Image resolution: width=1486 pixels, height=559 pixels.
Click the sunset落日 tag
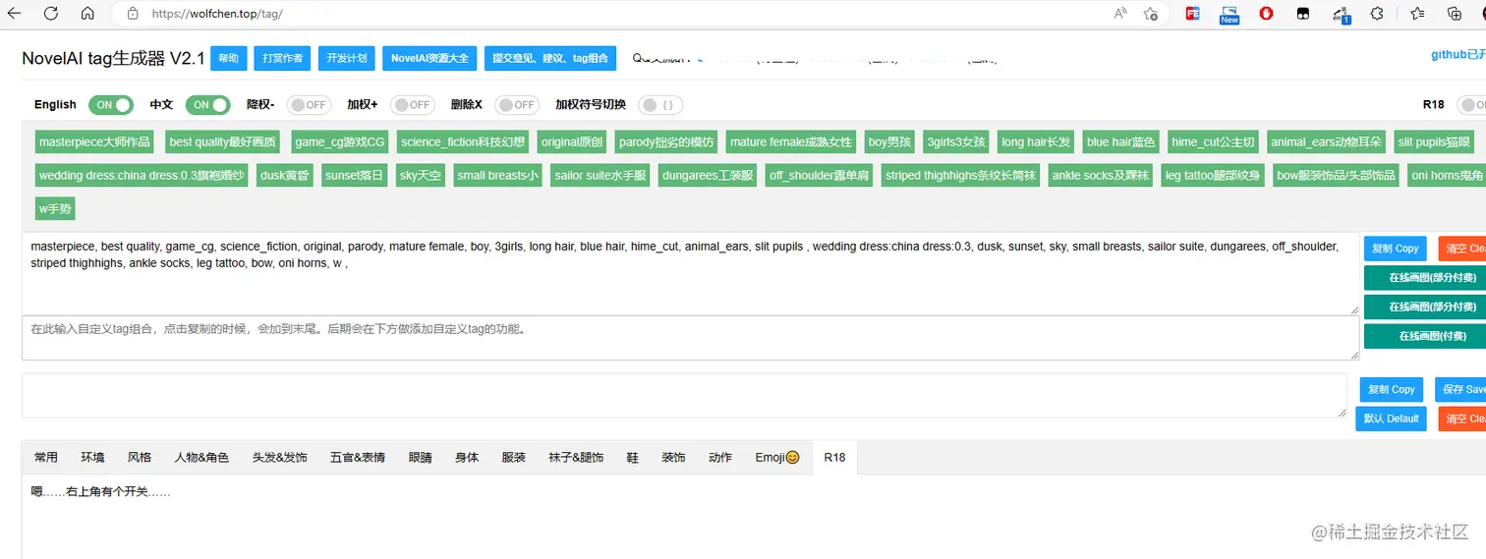tap(354, 176)
